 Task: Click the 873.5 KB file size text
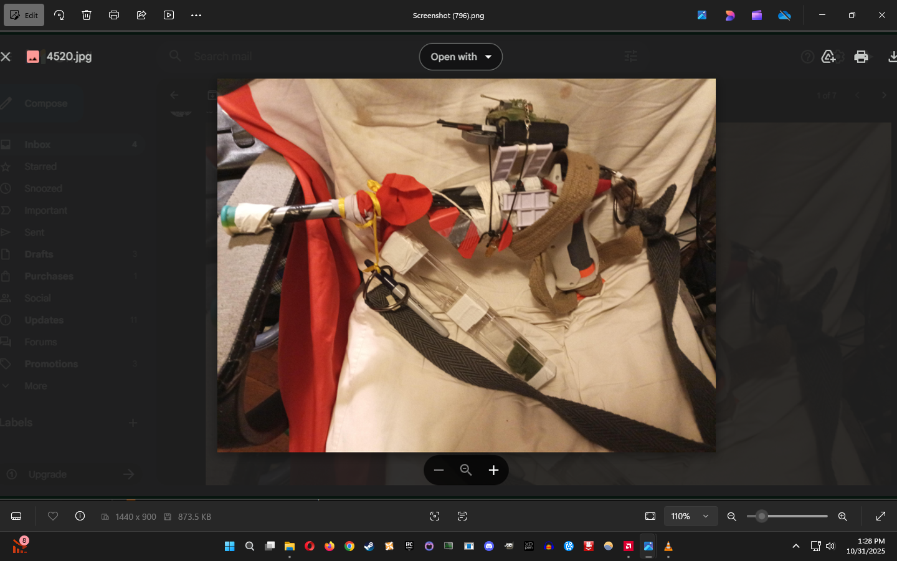(194, 517)
